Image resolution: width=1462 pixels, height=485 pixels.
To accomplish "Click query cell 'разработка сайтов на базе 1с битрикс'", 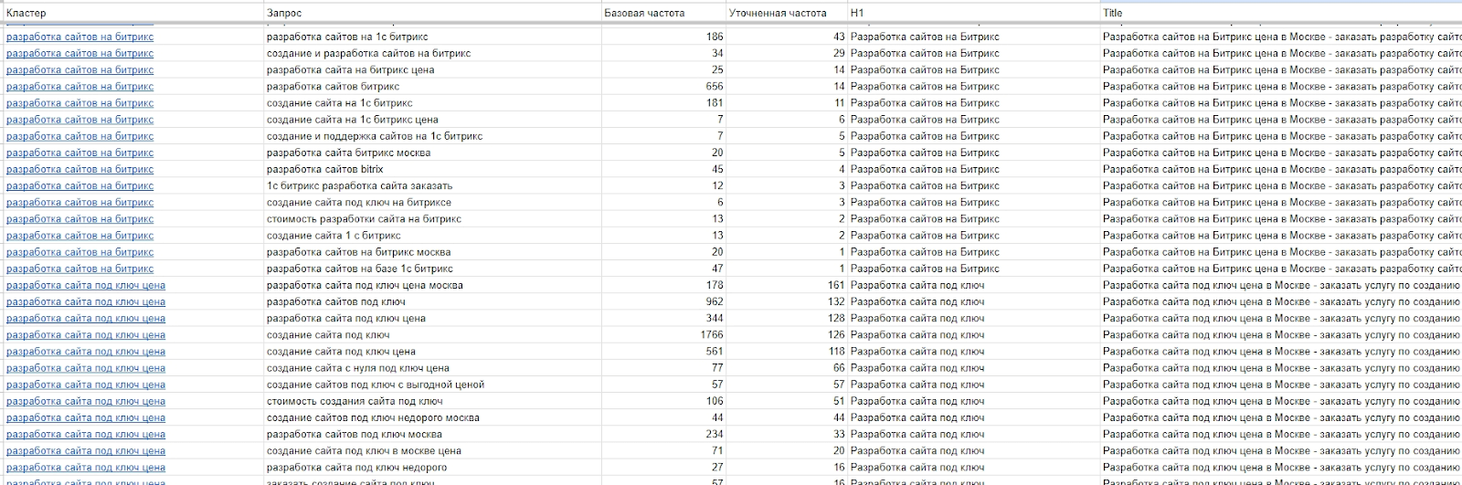I will click(359, 269).
